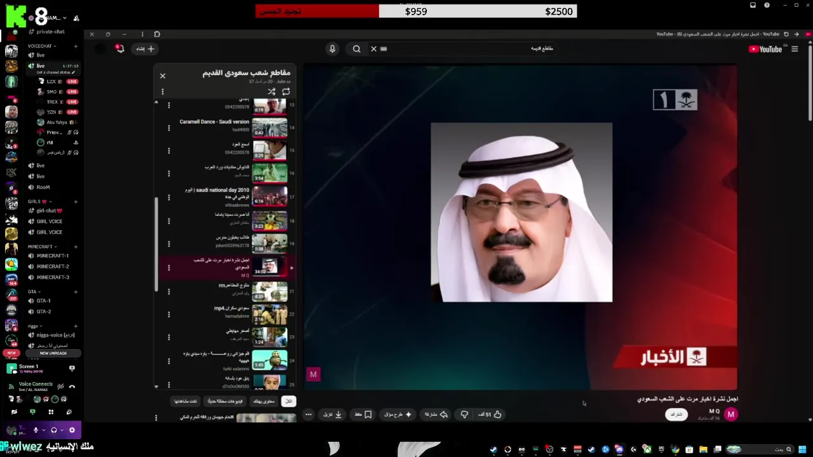Click the NEW UNREADS pill

tap(53, 353)
